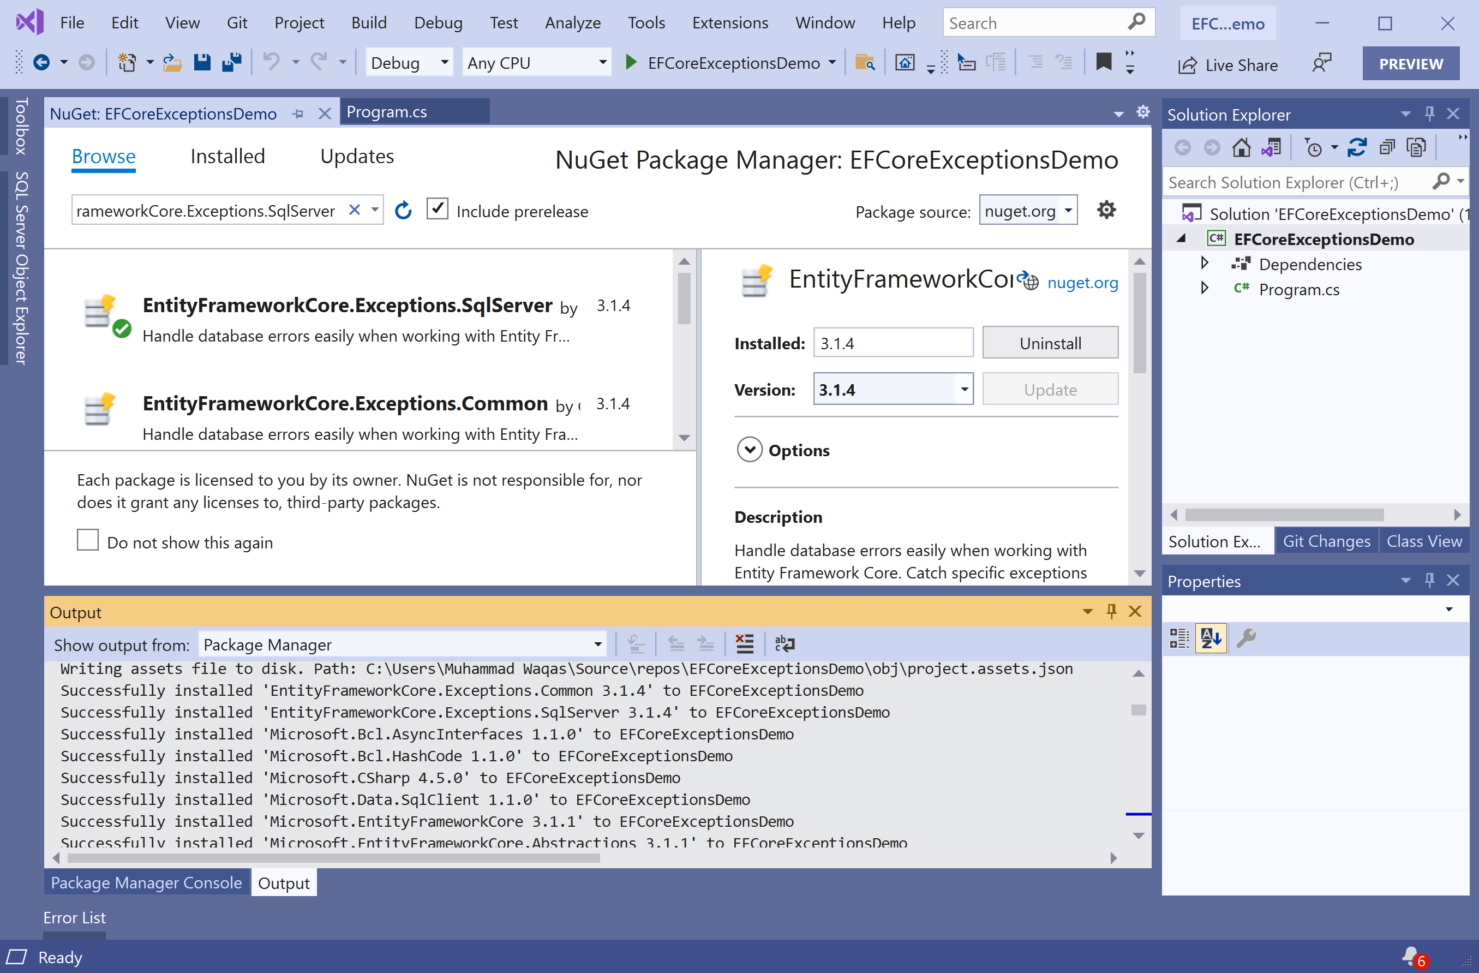
Task: Open the Extensions menu
Action: (x=729, y=23)
